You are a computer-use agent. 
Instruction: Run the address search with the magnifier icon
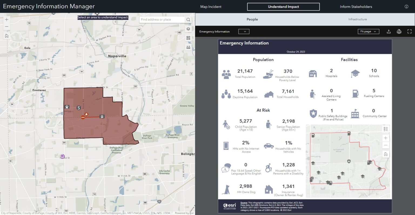point(188,19)
